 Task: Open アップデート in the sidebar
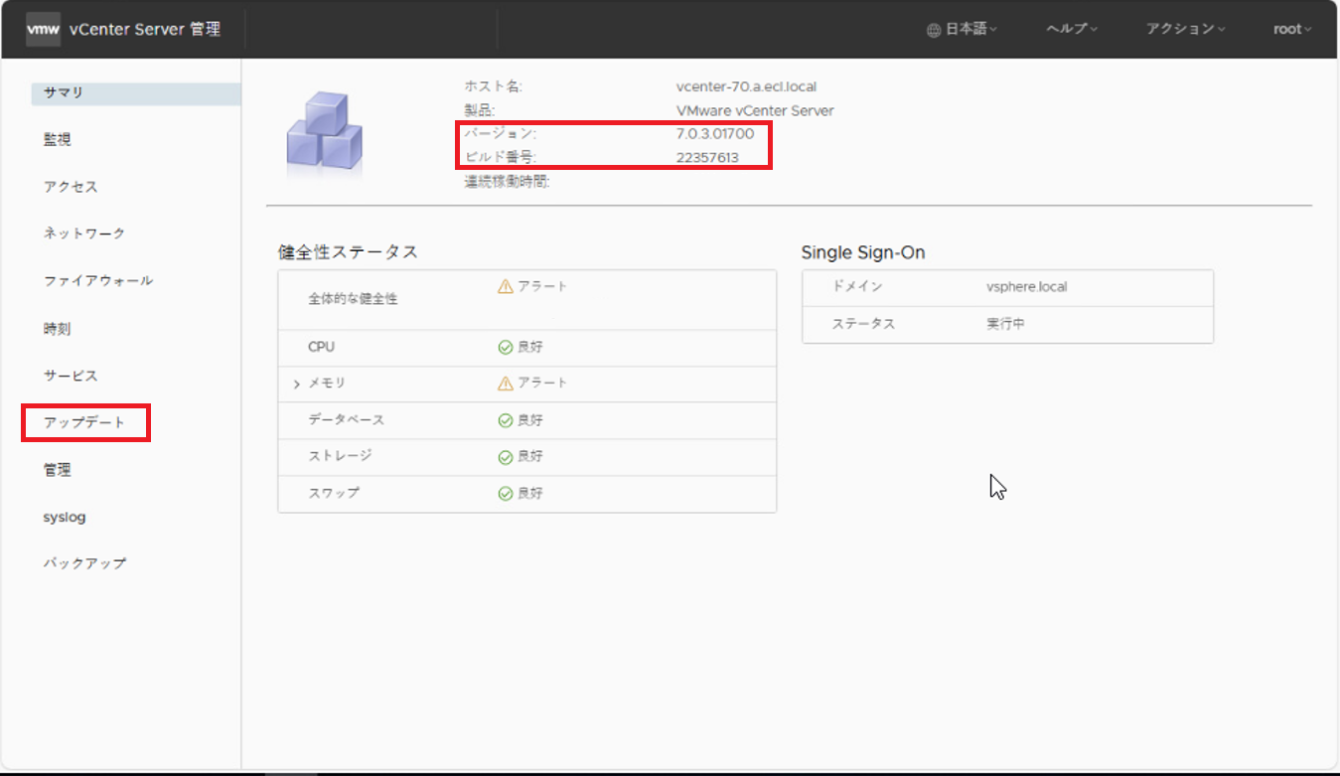[x=84, y=422]
